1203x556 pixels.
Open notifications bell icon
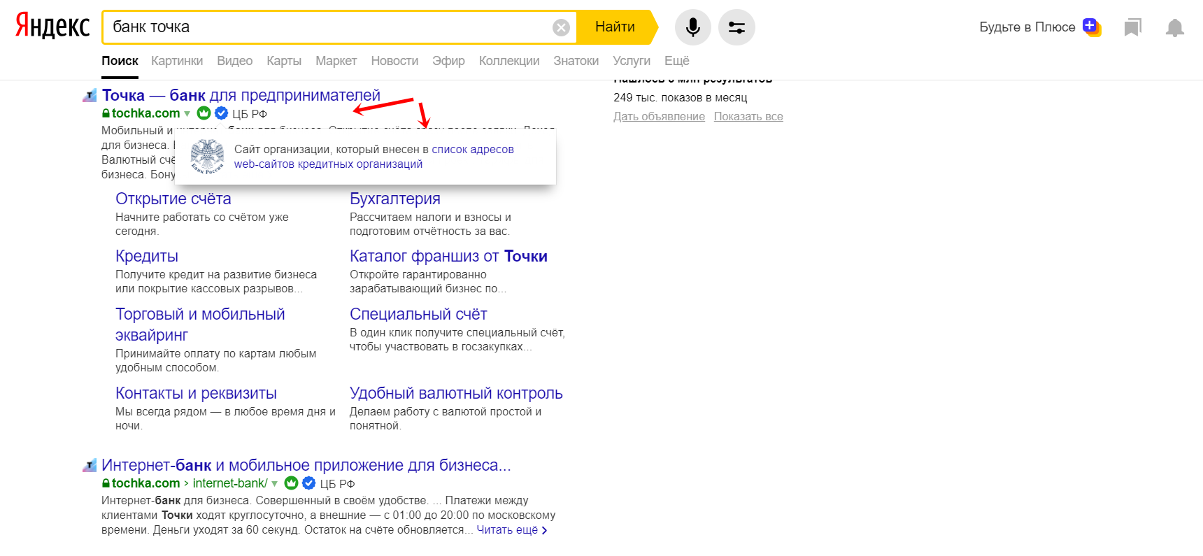tap(1175, 27)
